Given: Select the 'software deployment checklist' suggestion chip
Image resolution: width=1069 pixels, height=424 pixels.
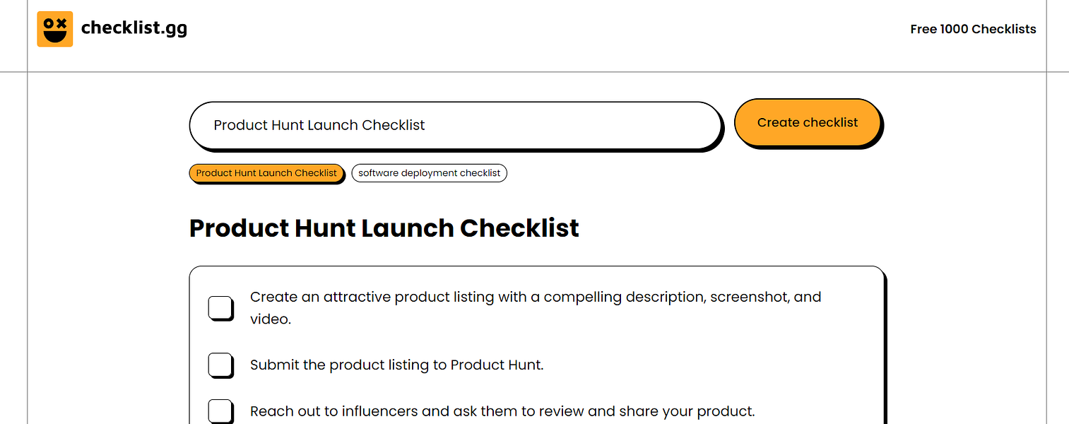Looking at the screenshot, I should [429, 172].
